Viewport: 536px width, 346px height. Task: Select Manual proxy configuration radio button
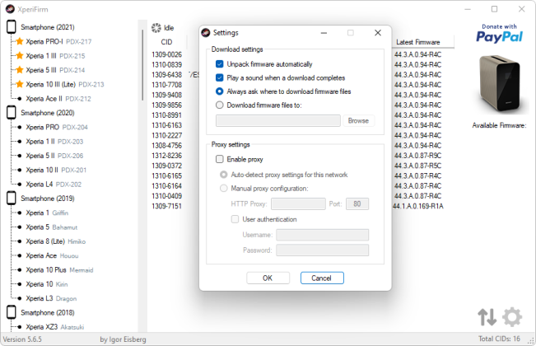pos(224,189)
